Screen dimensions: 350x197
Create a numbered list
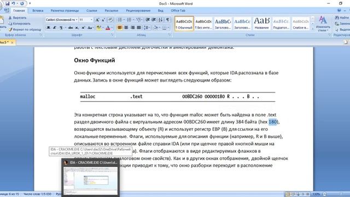(x=129, y=20)
